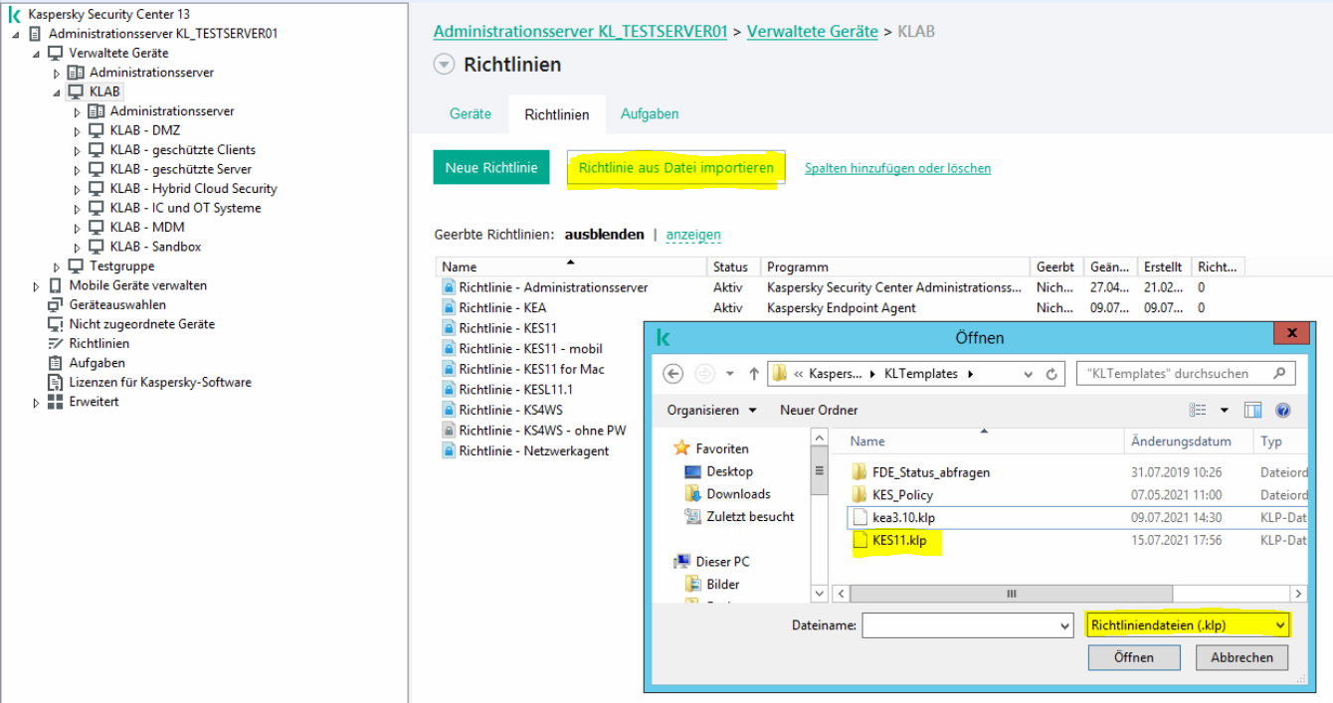
Task: Click the search magnifier in Öffnen dialog
Action: point(1280,374)
